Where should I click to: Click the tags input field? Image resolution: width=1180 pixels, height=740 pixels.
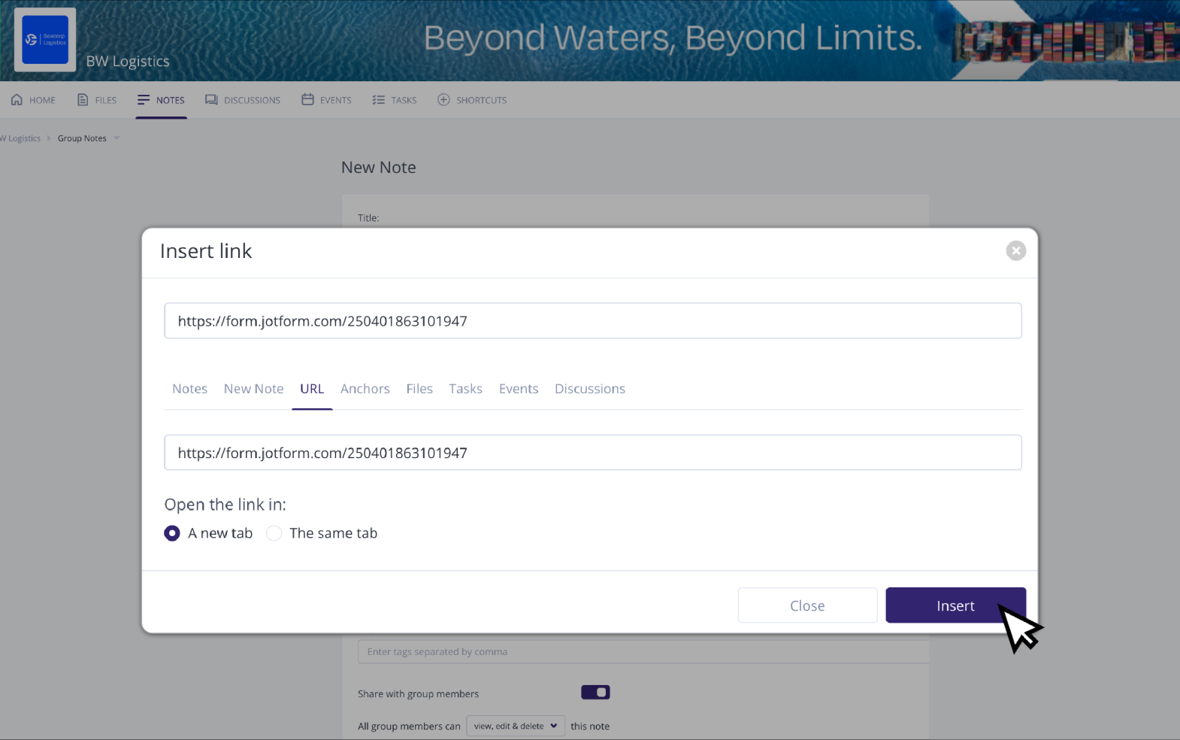643,652
